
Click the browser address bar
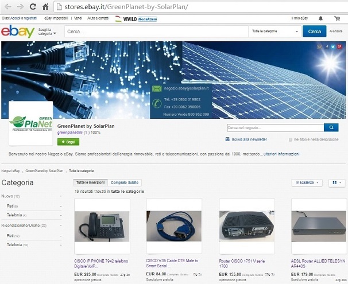[x=201, y=7]
